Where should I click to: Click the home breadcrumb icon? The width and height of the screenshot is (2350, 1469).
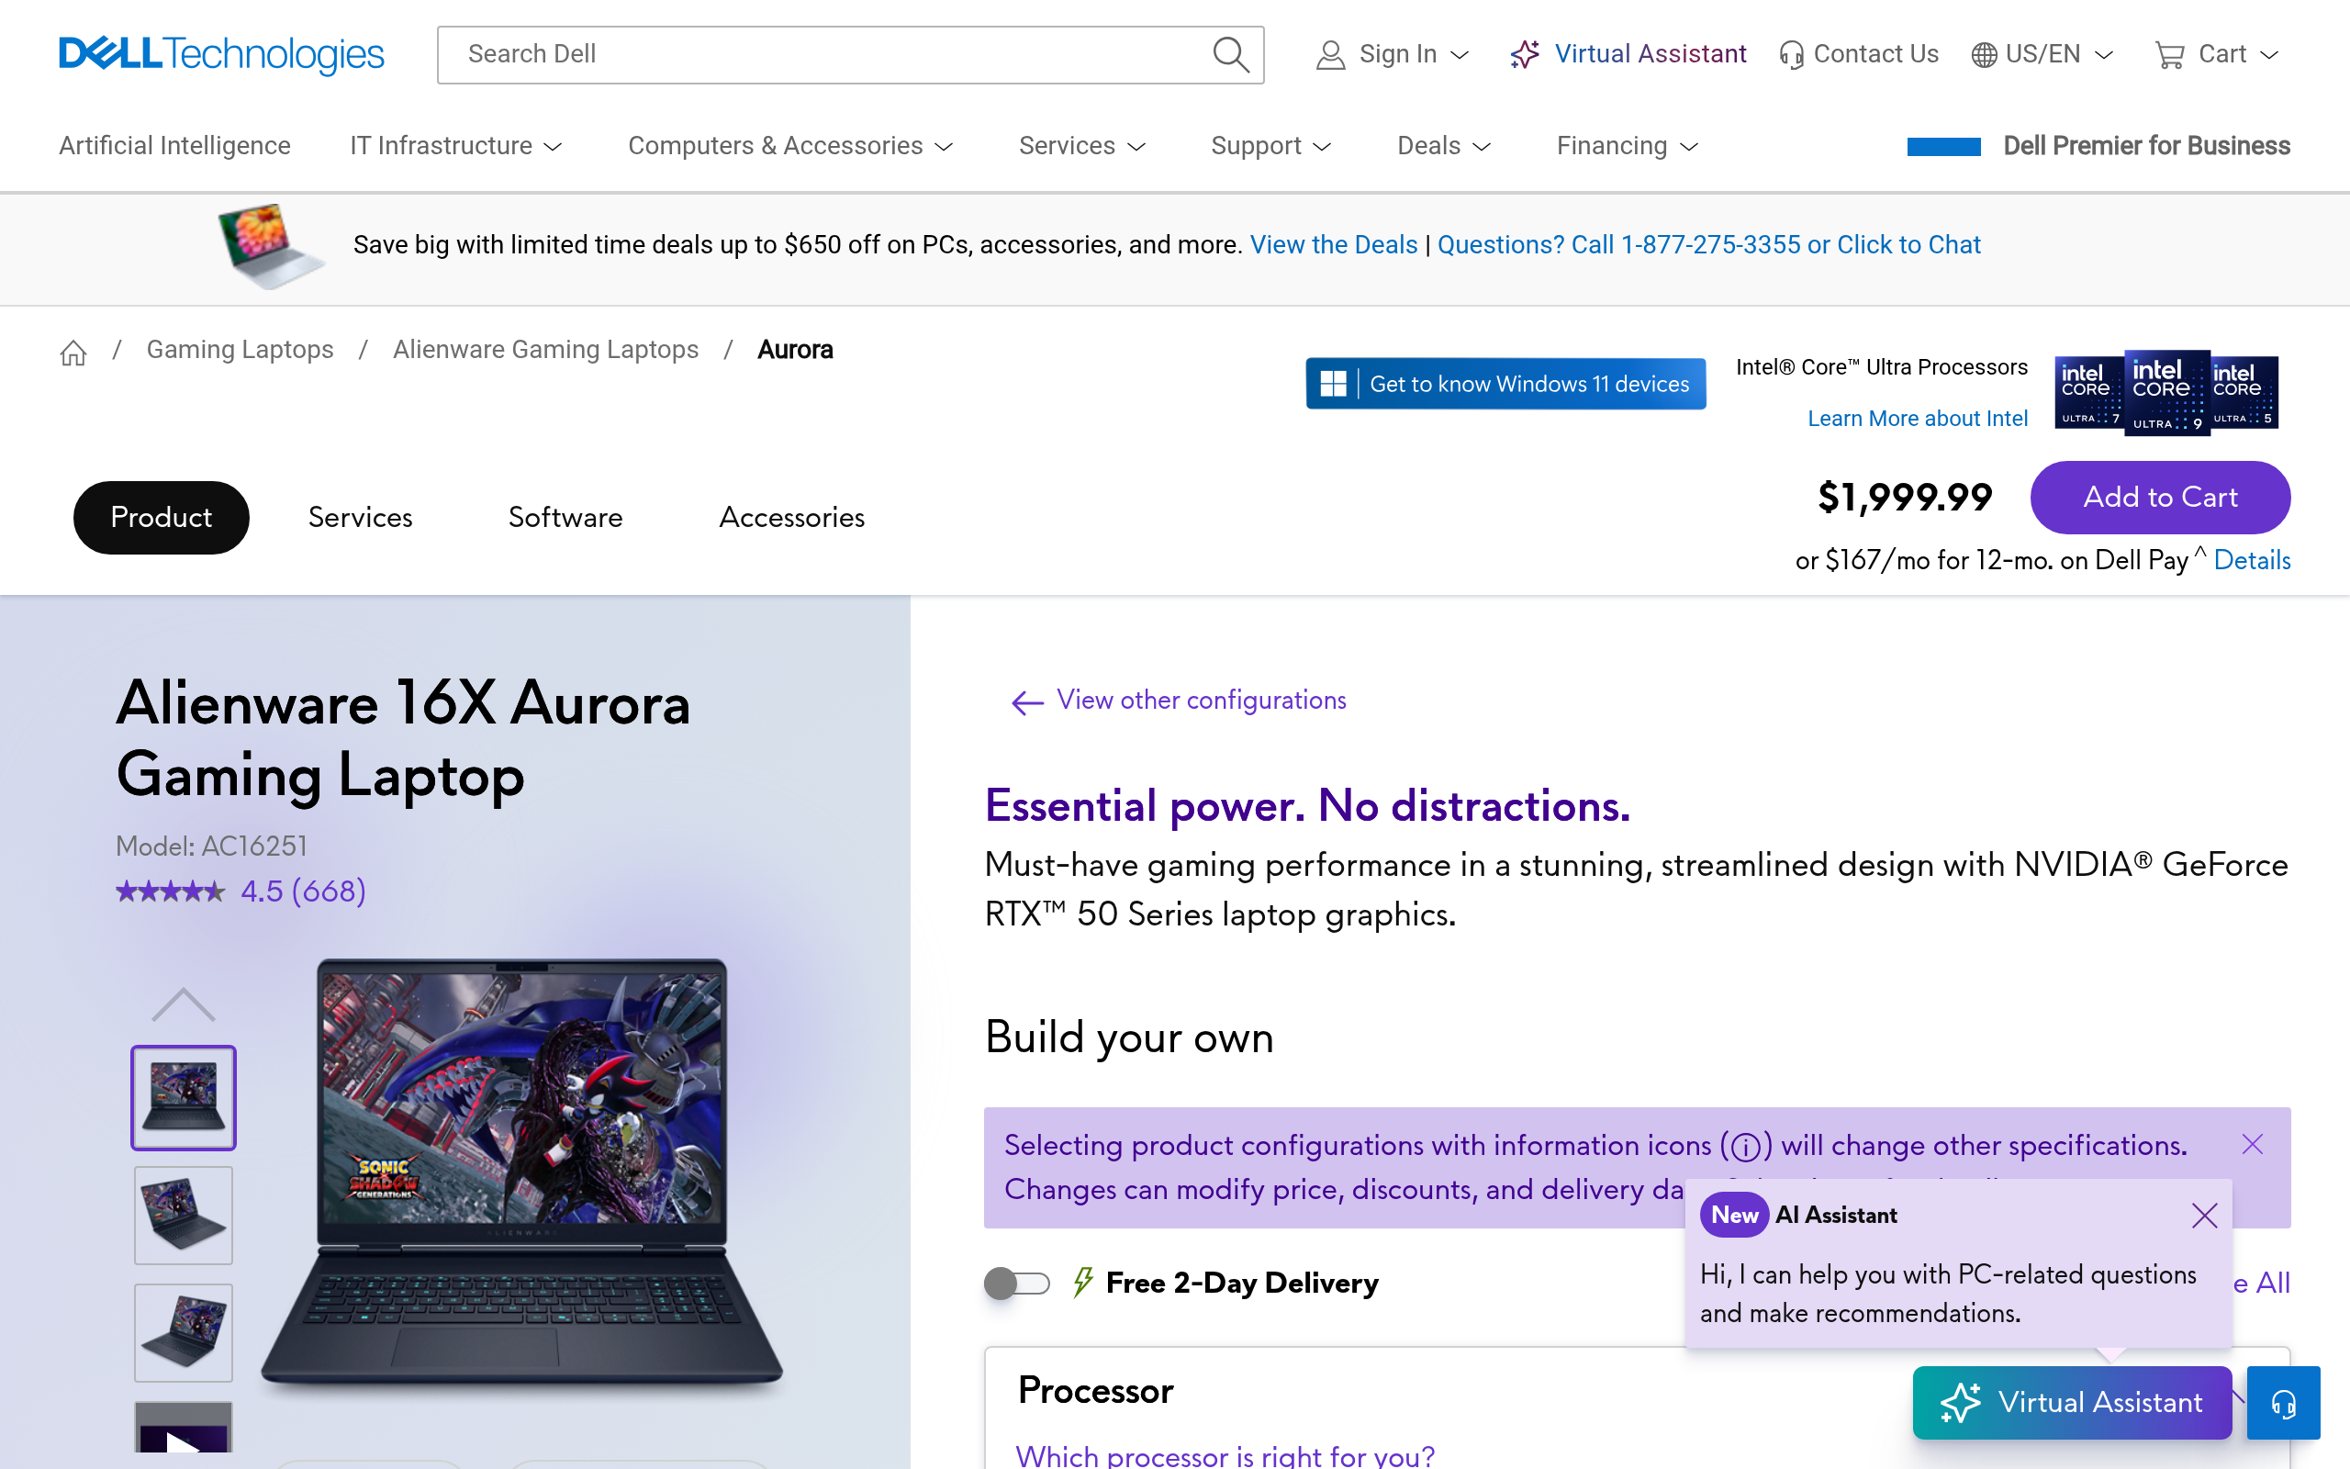pyautogui.click(x=73, y=352)
